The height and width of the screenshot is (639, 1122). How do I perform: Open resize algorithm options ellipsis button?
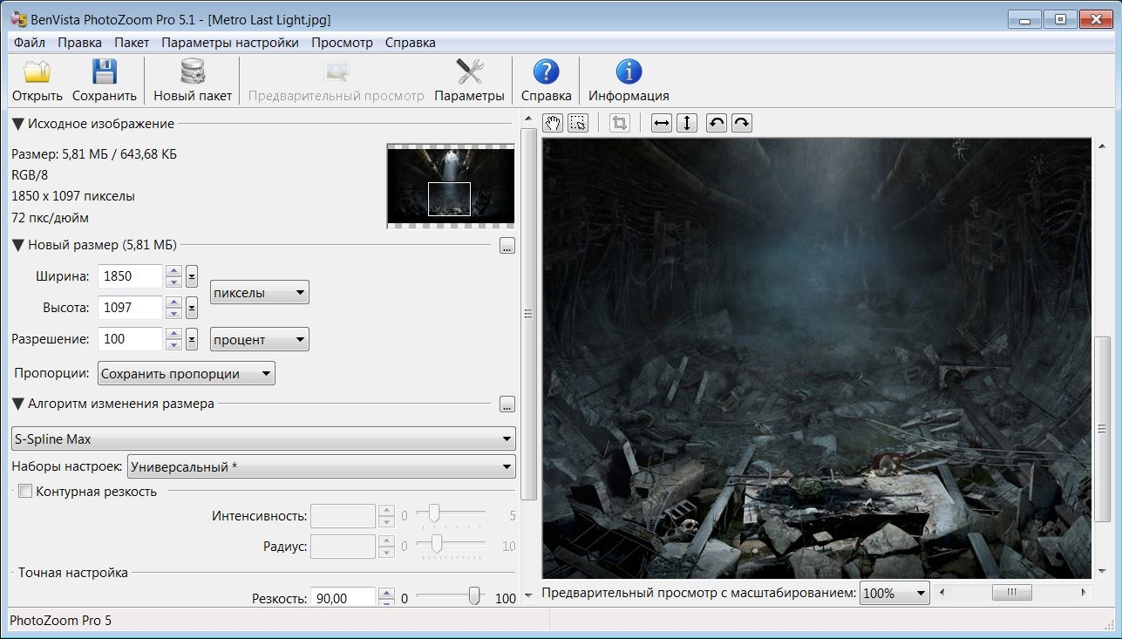tap(507, 404)
